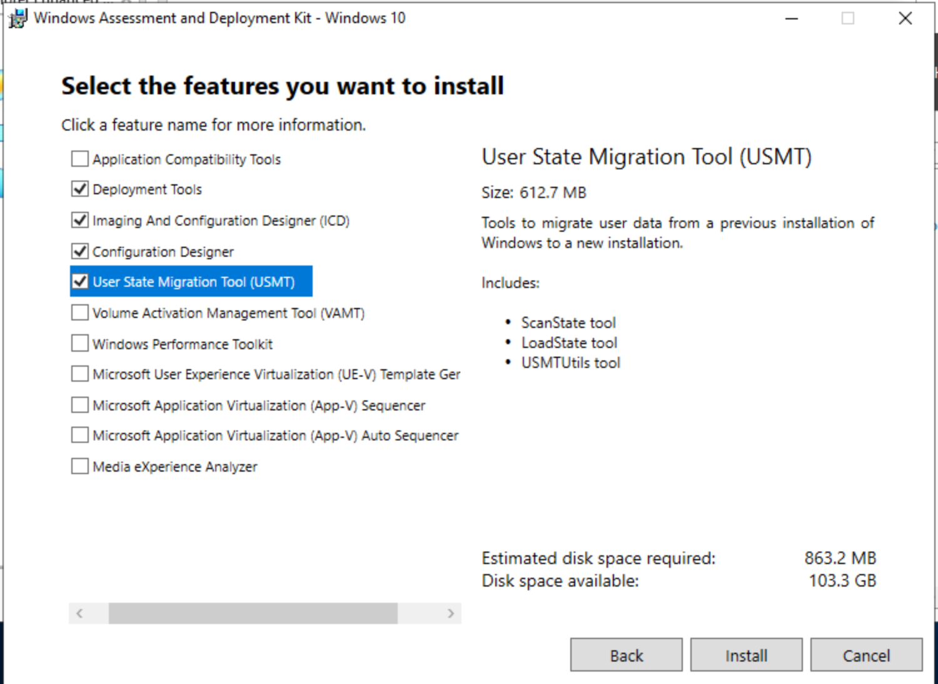Click the 'USMTUtils tool' bullet item
Viewport: 938px width, 684px height.
571,363
